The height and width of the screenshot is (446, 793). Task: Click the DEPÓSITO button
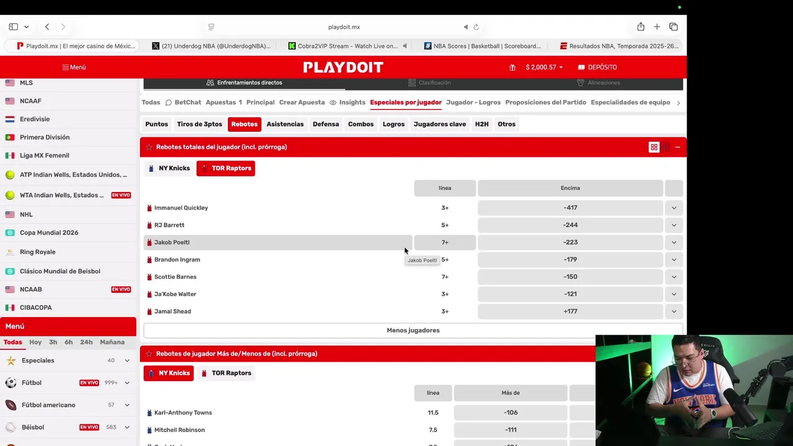597,67
